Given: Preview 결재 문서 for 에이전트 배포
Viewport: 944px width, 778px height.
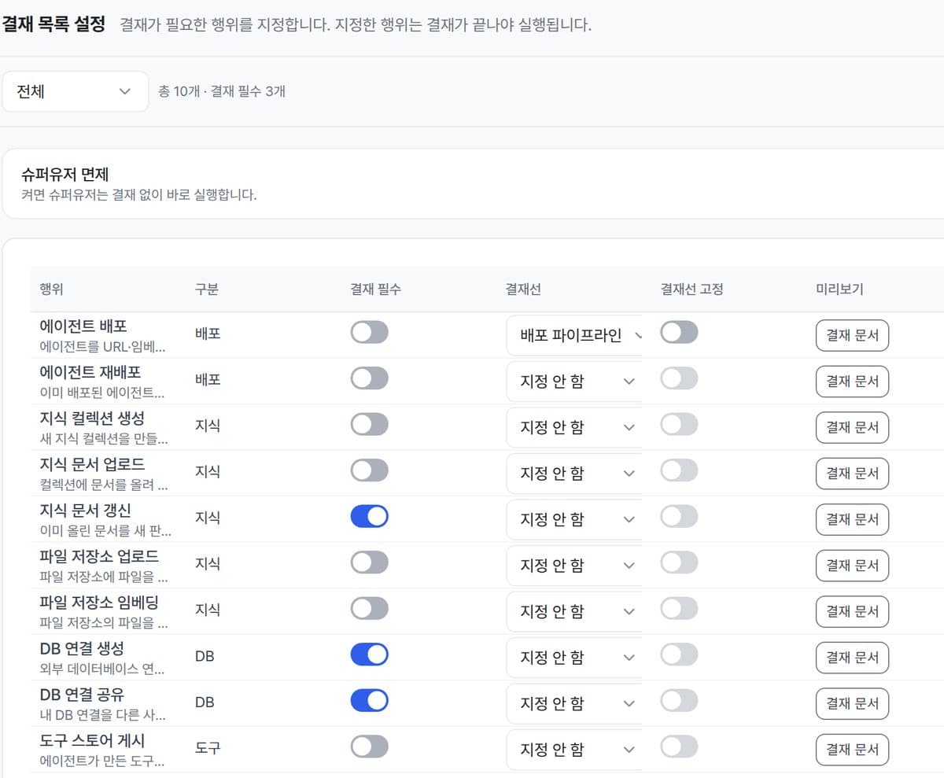Looking at the screenshot, I should [x=852, y=336].
